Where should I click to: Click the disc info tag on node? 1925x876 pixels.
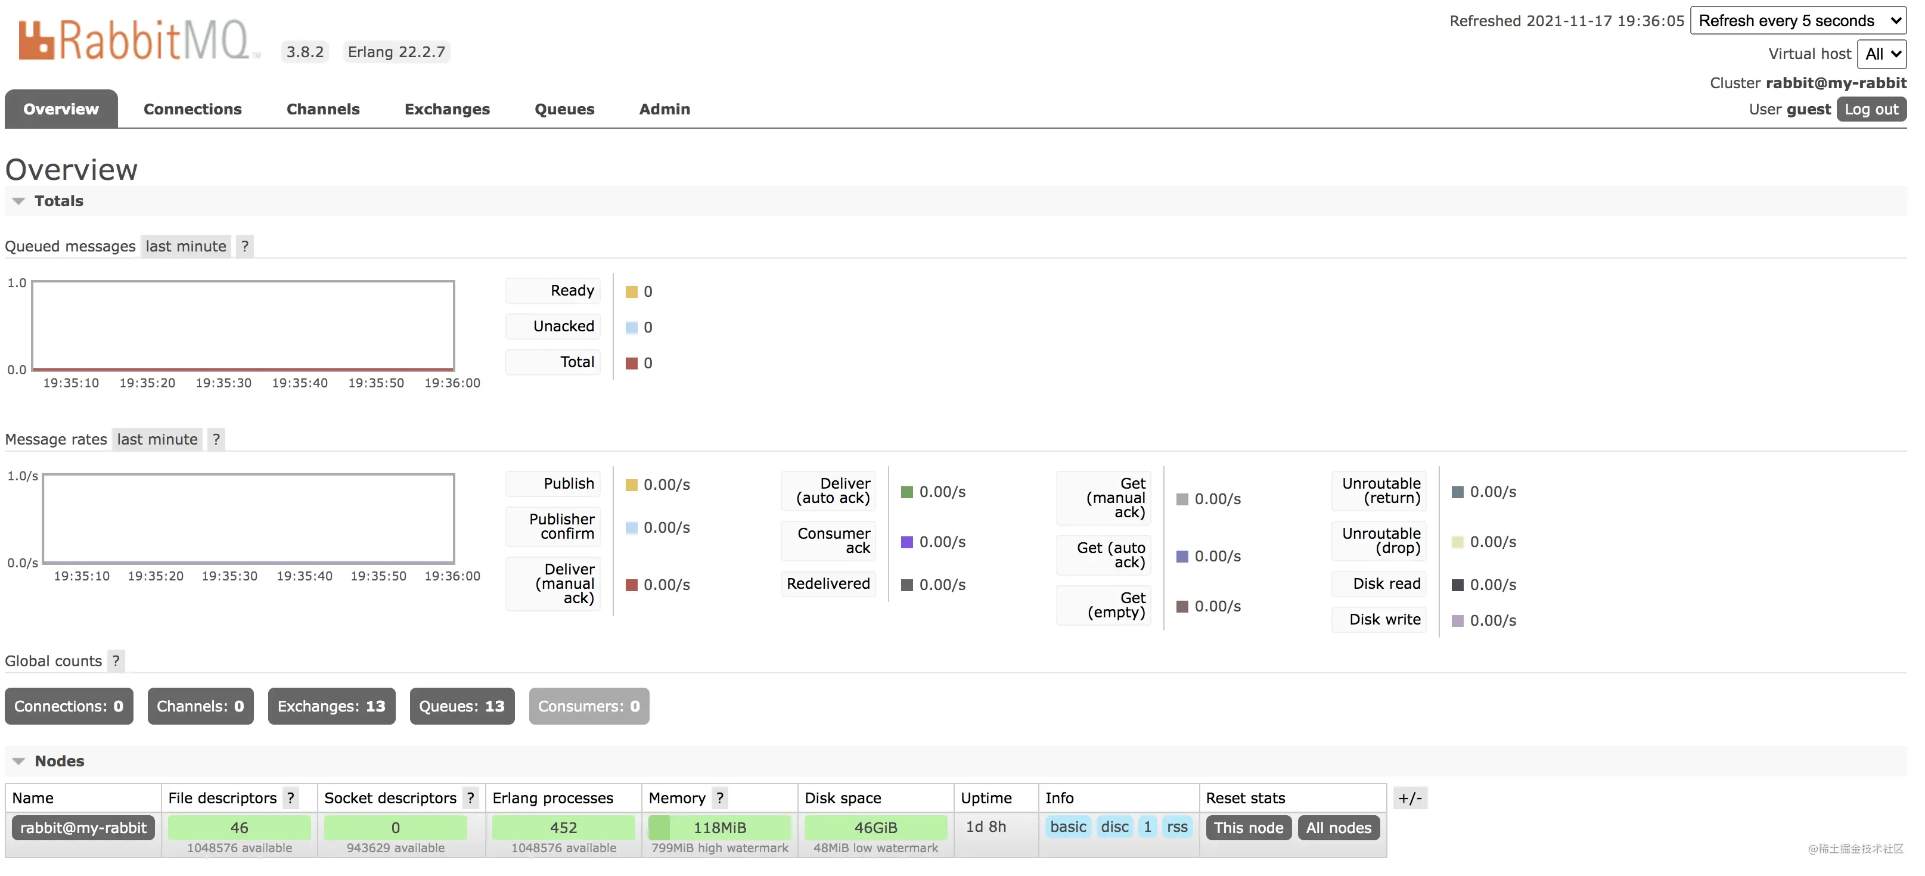point(1114,826)
